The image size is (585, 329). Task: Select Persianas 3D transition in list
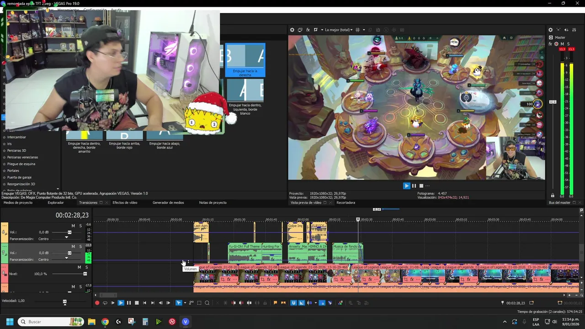click(x=16, y=150)
